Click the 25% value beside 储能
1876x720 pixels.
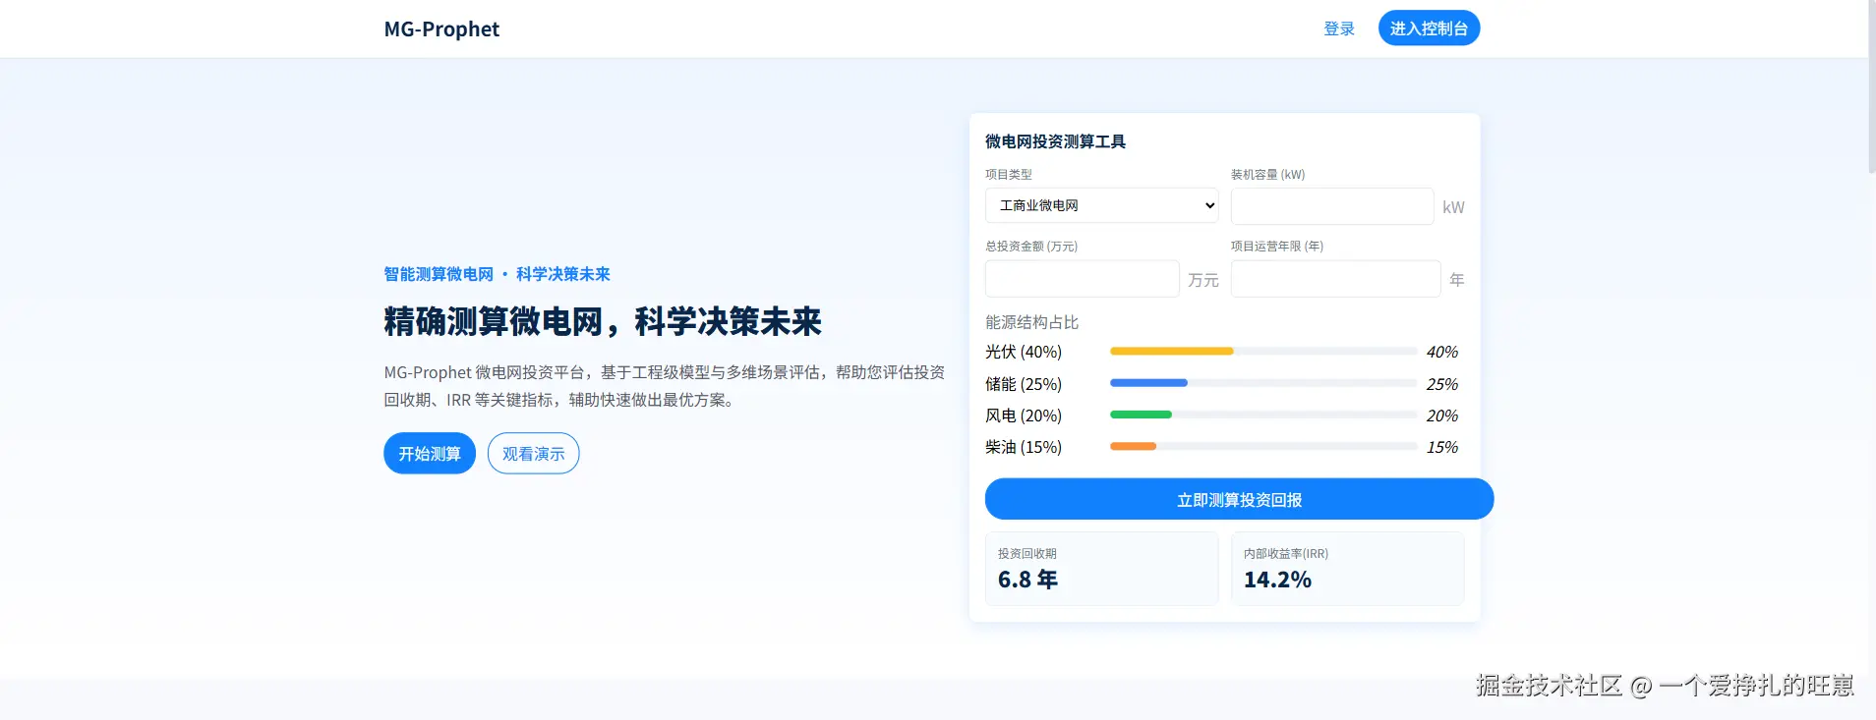click(1441, 384)
